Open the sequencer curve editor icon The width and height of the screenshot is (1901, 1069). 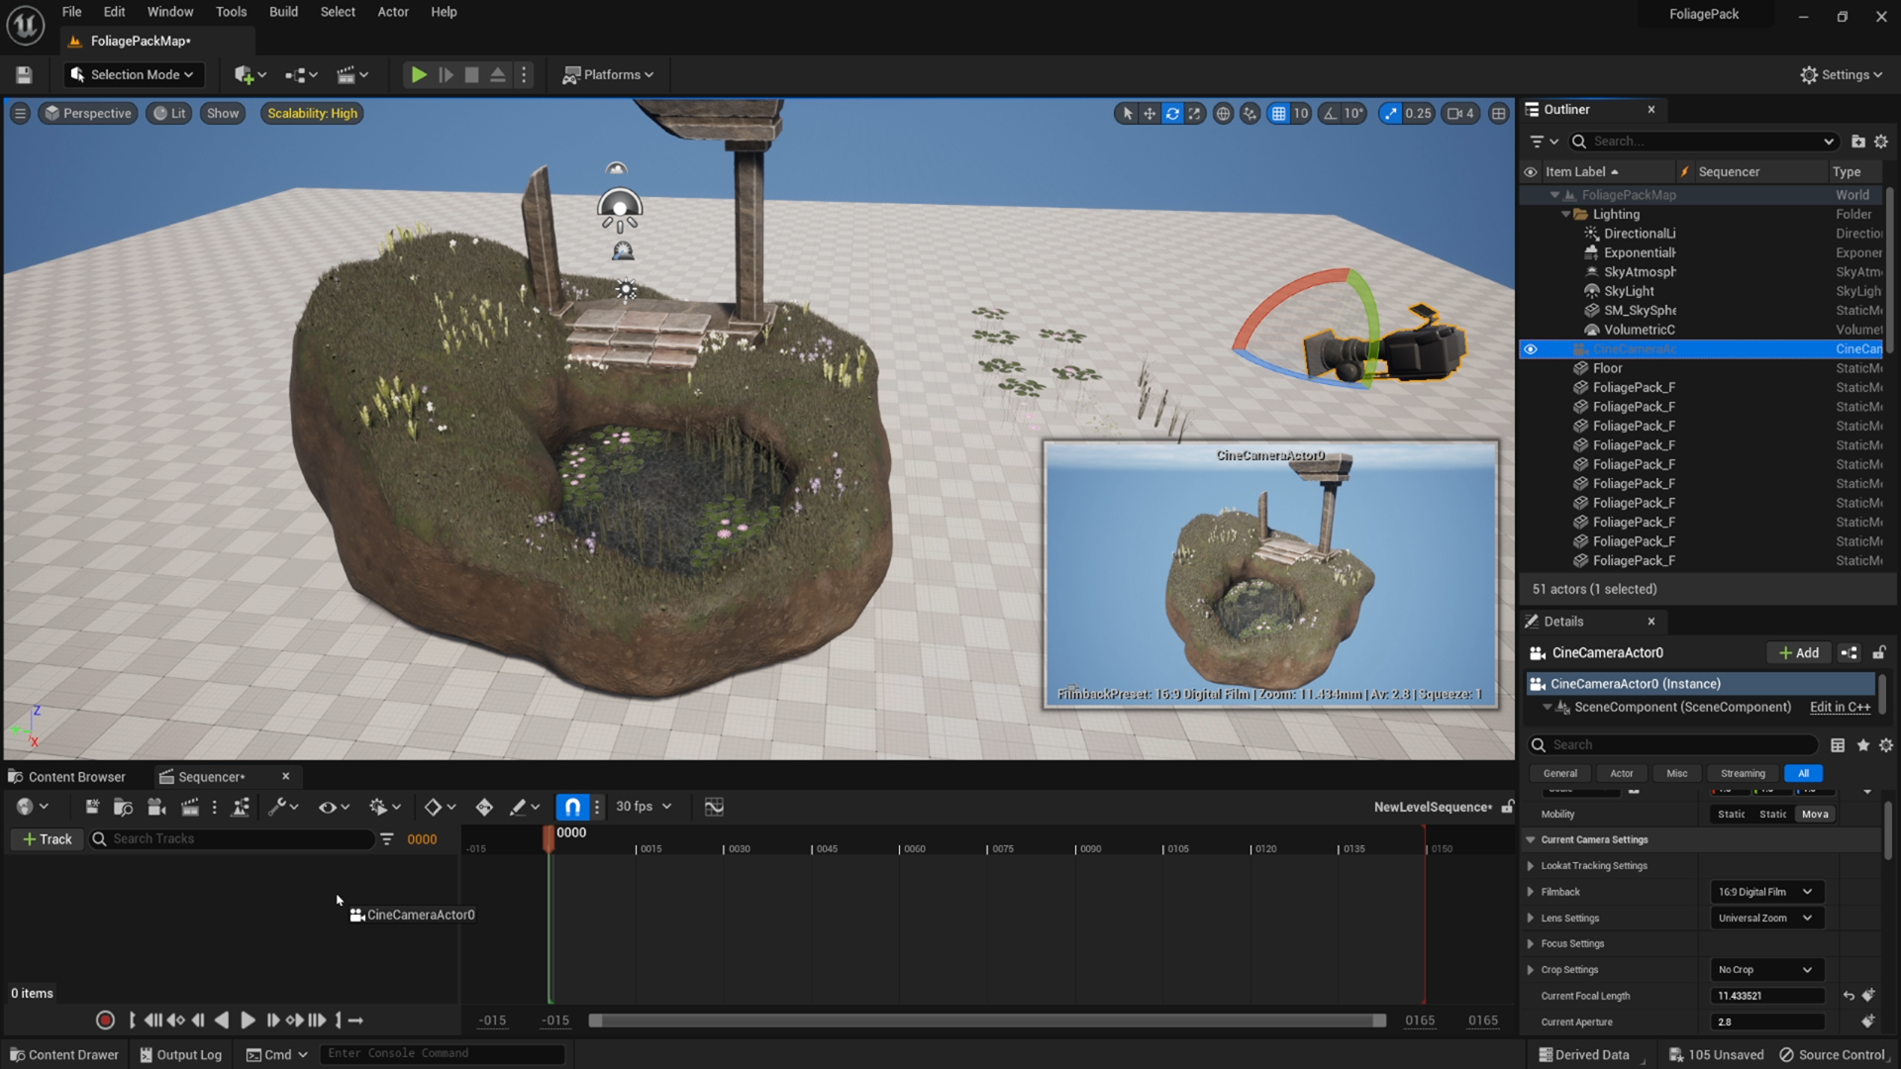click(x=714, y=807)
